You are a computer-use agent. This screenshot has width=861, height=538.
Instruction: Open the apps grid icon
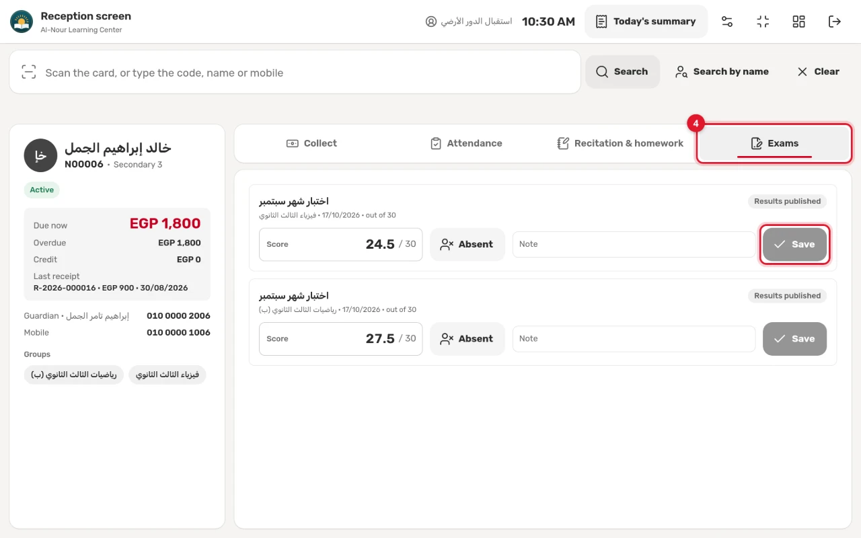point(798,22)
